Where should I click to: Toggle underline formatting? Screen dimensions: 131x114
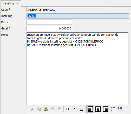(81, 109)
